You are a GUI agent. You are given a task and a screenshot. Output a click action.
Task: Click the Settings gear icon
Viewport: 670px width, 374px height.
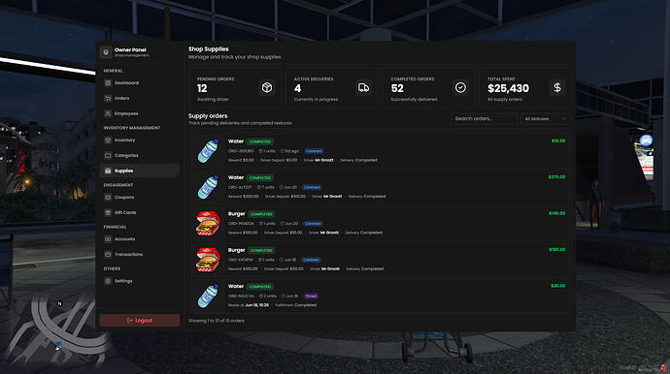tap(108, 281)
